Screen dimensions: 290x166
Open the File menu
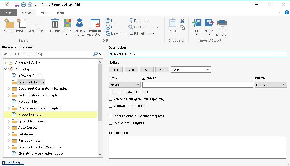pos(8,13)
